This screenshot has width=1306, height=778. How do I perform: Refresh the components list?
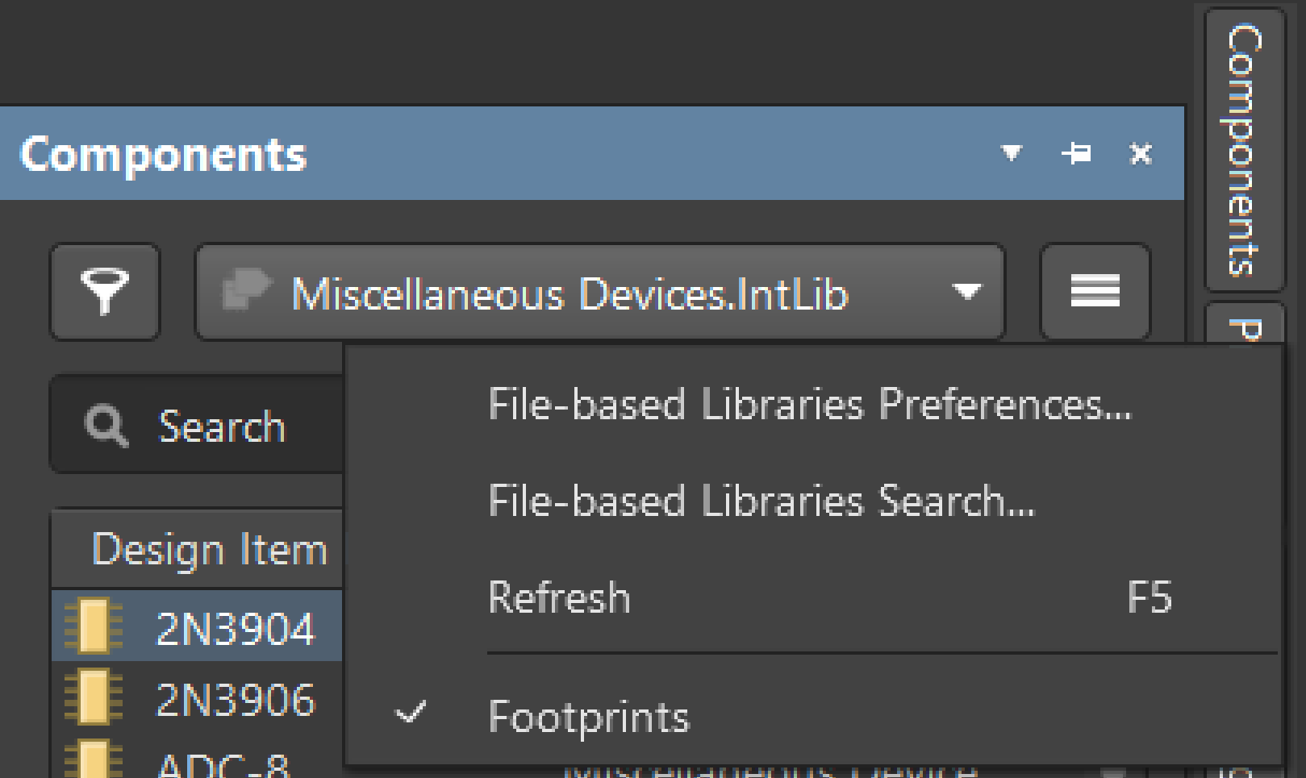559,598
